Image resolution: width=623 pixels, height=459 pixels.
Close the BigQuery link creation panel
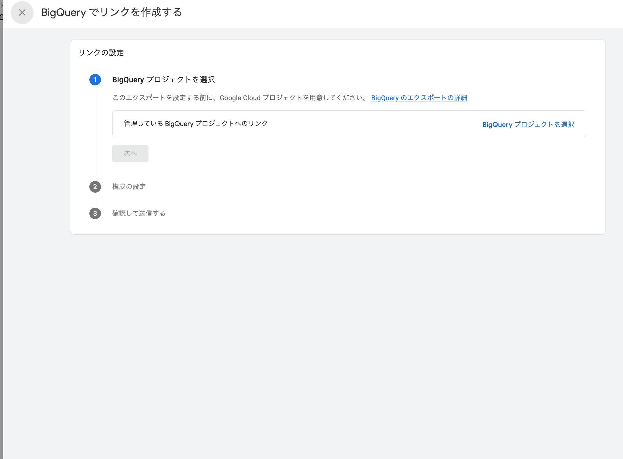(x=22, y=12)
